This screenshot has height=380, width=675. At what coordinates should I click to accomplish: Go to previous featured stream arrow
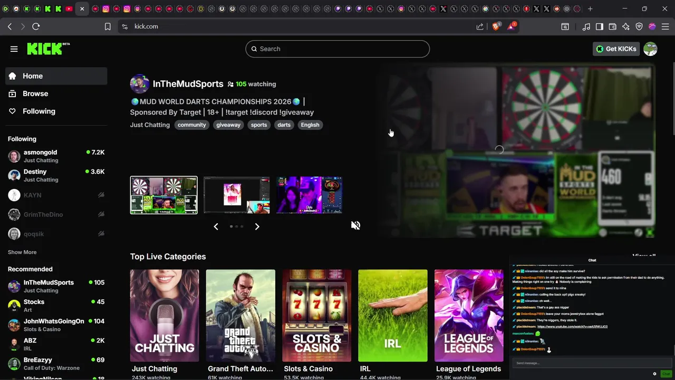tap(216, 226)
